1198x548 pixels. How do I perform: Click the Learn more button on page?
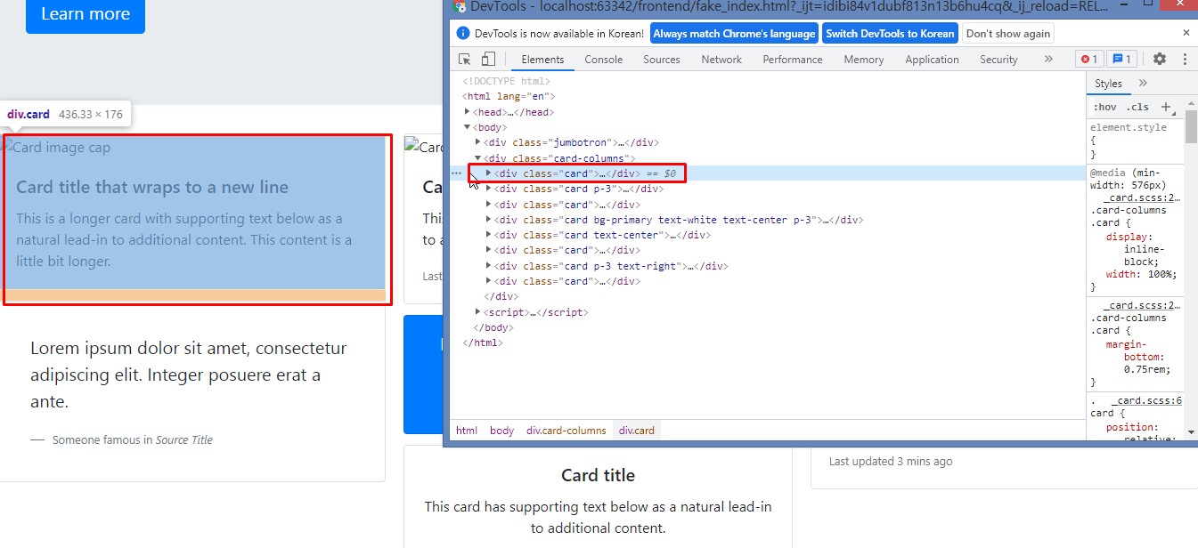86,13
